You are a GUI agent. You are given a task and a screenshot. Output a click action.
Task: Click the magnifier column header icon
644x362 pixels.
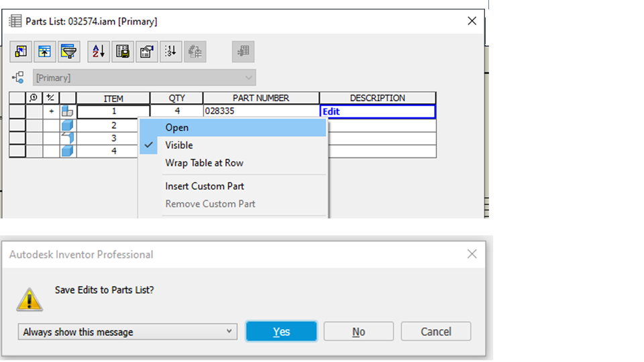[x=34, y=98]
